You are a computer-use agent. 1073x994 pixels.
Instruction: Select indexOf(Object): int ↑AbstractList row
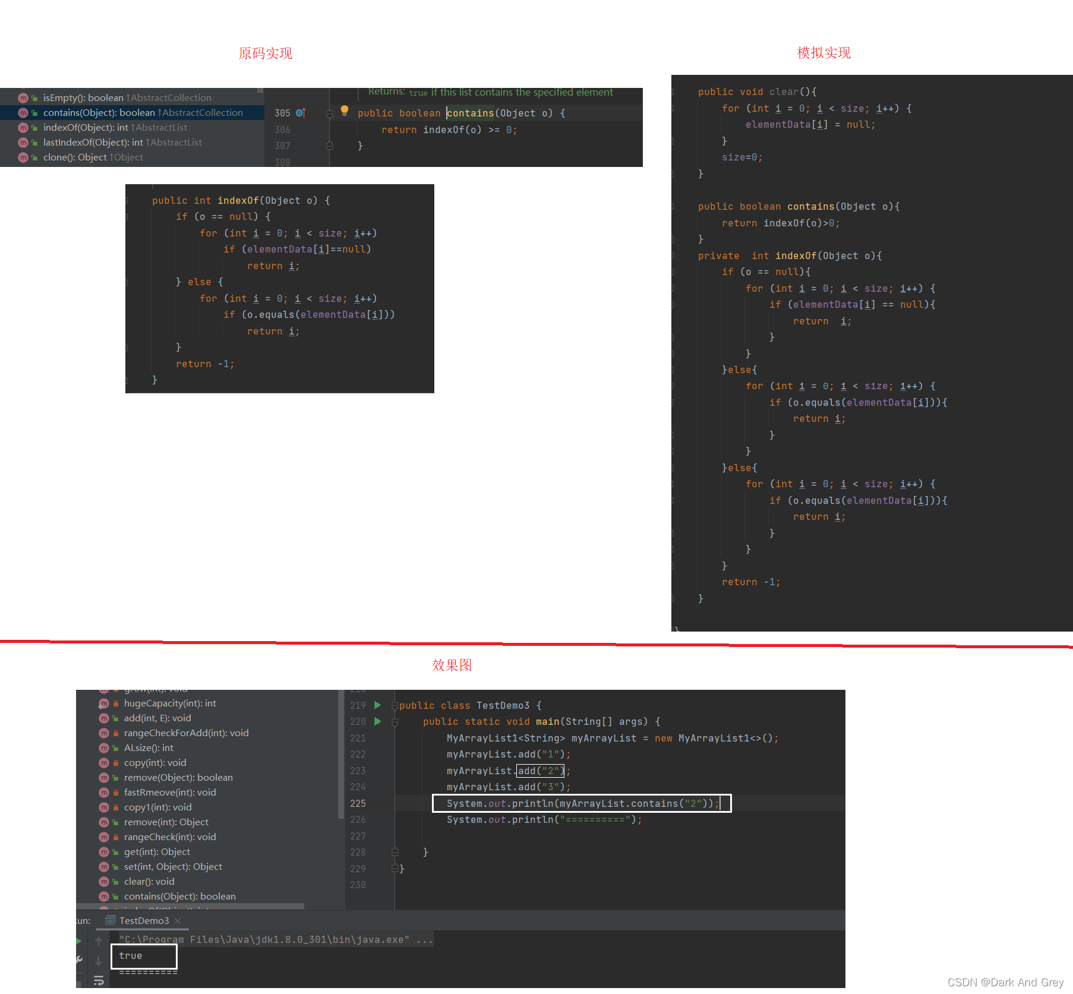tap(132, 128)
